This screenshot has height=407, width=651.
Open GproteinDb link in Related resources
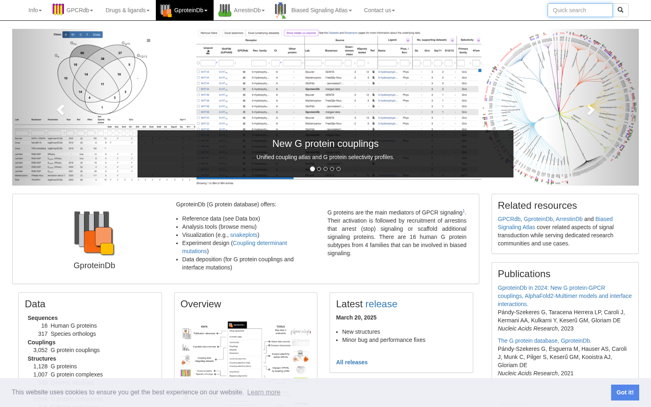(x=538, y=219)
